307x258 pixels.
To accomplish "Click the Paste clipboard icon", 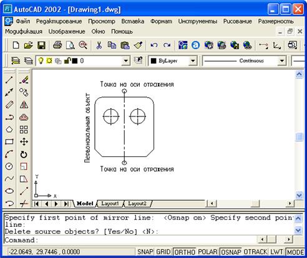I will point(125,45).
